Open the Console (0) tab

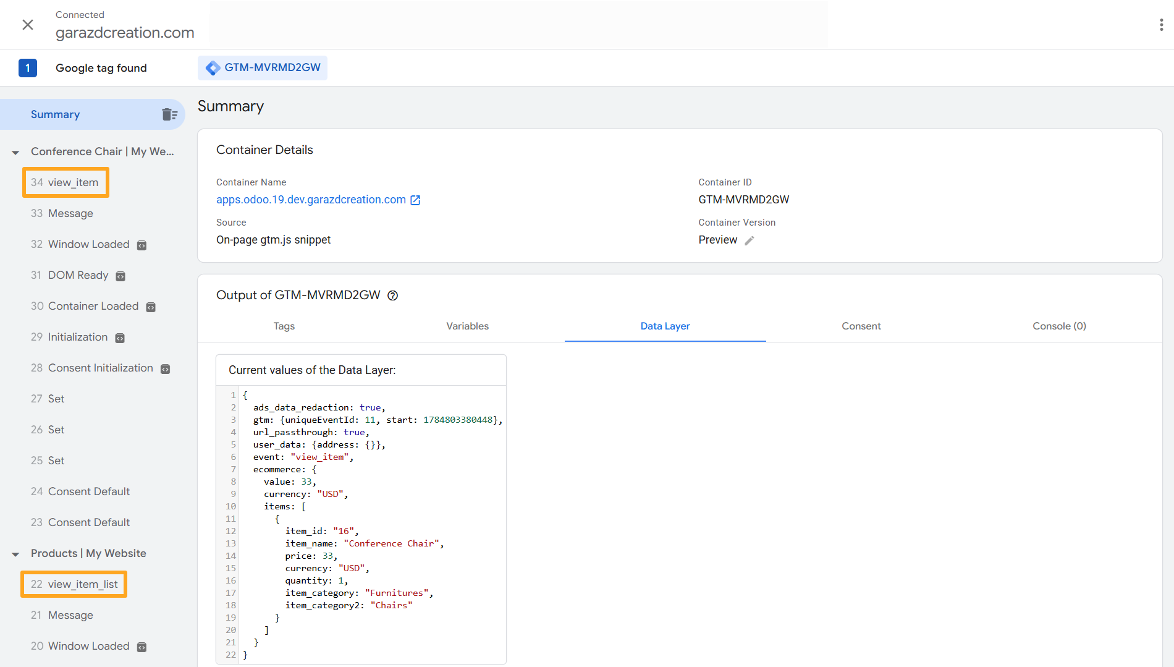(x=1059, y=326)
